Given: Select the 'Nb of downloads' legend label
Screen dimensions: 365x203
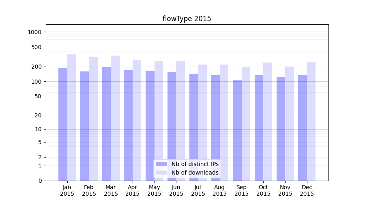Looking at the screenshot, I should (x=195, y=173).
